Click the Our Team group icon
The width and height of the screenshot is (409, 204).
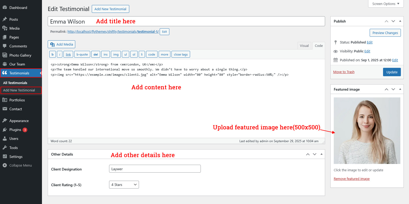[4, 64]
